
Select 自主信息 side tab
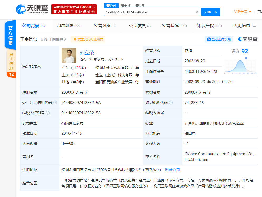[x=11, y=61]
